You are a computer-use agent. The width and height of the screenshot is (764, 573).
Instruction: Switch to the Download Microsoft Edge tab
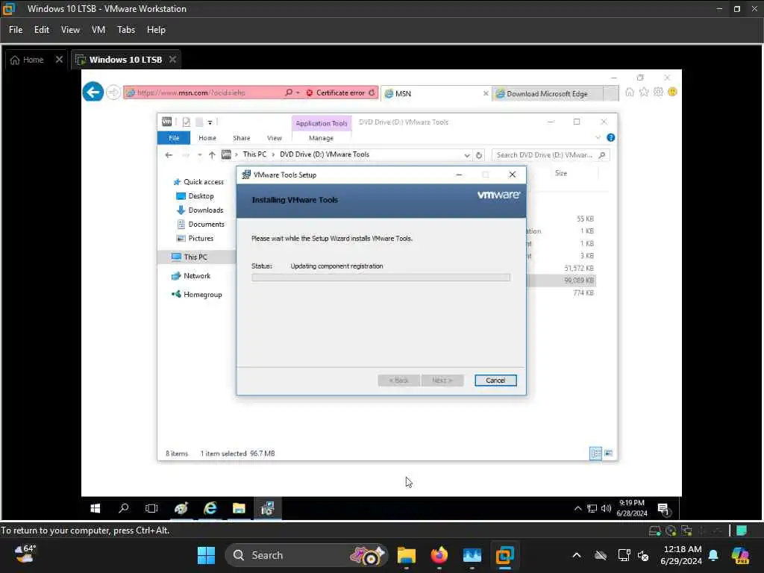[x=548, y=93]
